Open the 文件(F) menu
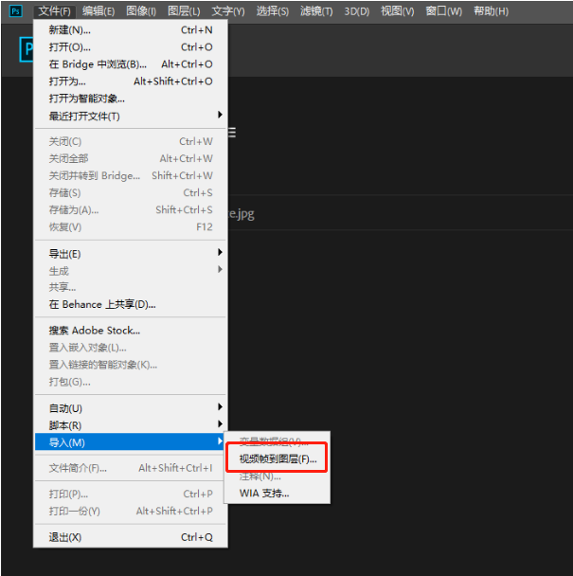The image size is (573, 576). (x=55, y=11)
